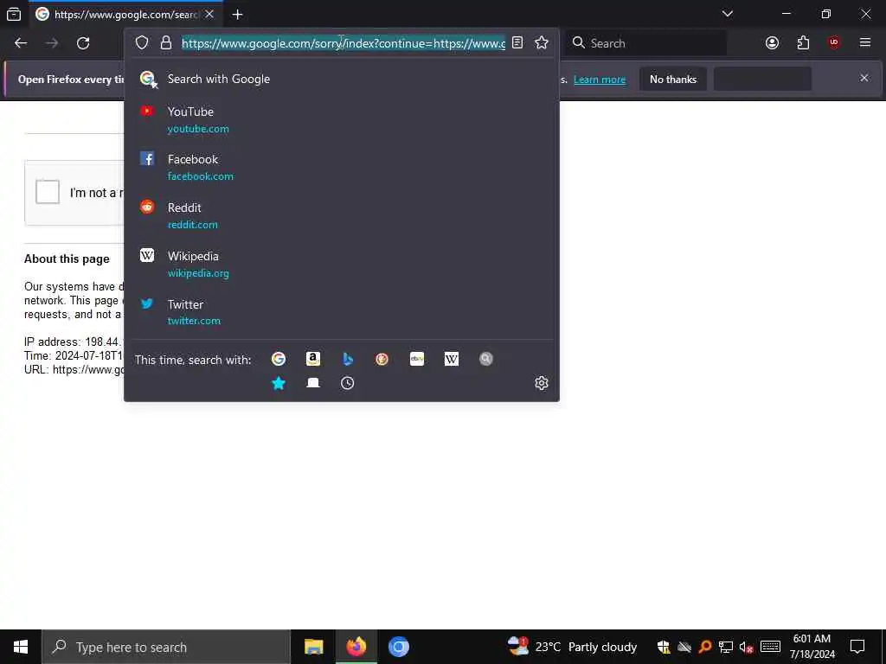The image size is (886, 664).
Task: Open search settings gear in dropdown
Action: (542, 383)
